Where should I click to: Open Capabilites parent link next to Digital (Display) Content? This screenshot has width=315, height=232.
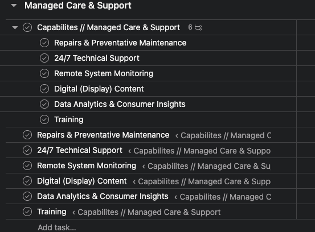pos(202,181)
